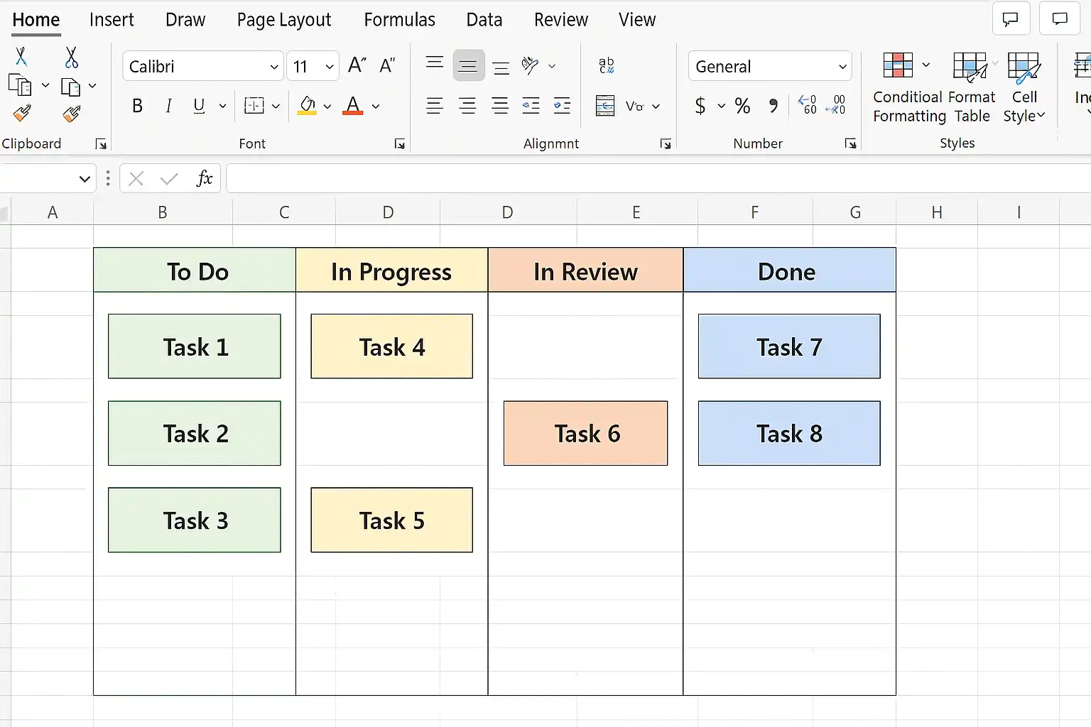This screenshot has height=727, width=1091.
Task: Click the In Progress column header
Action: (x=391, y=270)
